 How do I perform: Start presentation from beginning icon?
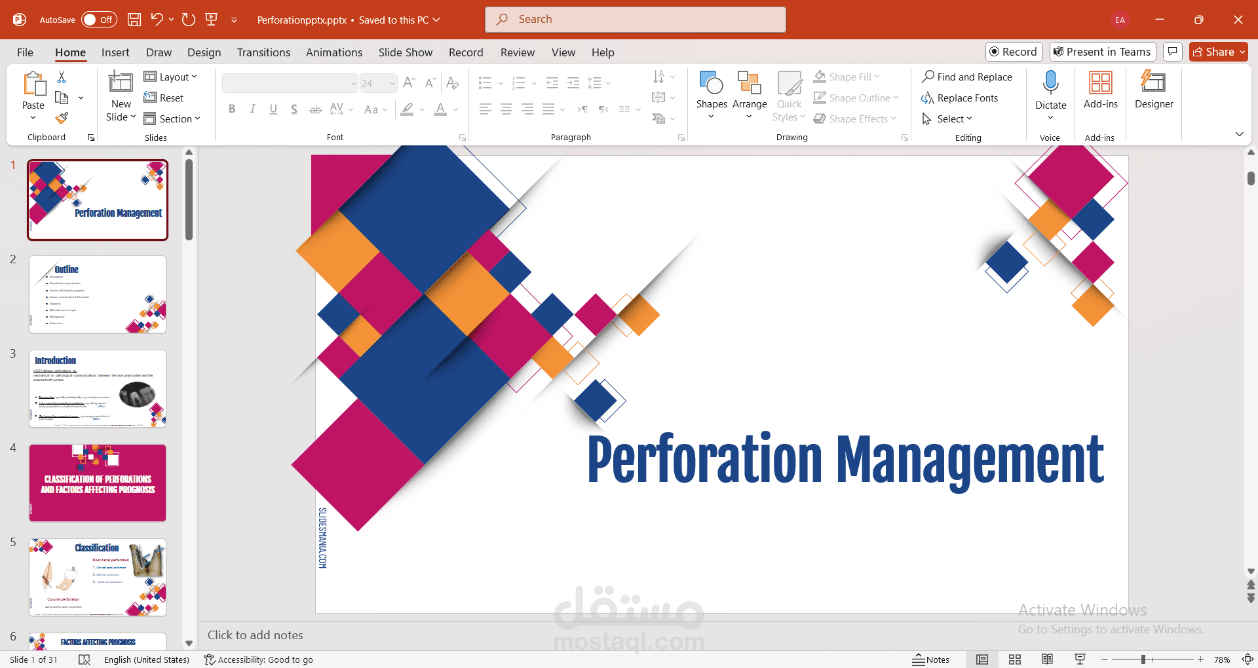212,20
